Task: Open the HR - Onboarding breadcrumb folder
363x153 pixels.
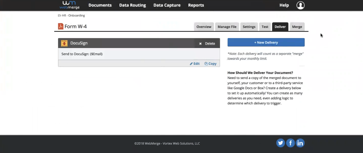Action: 73,15
